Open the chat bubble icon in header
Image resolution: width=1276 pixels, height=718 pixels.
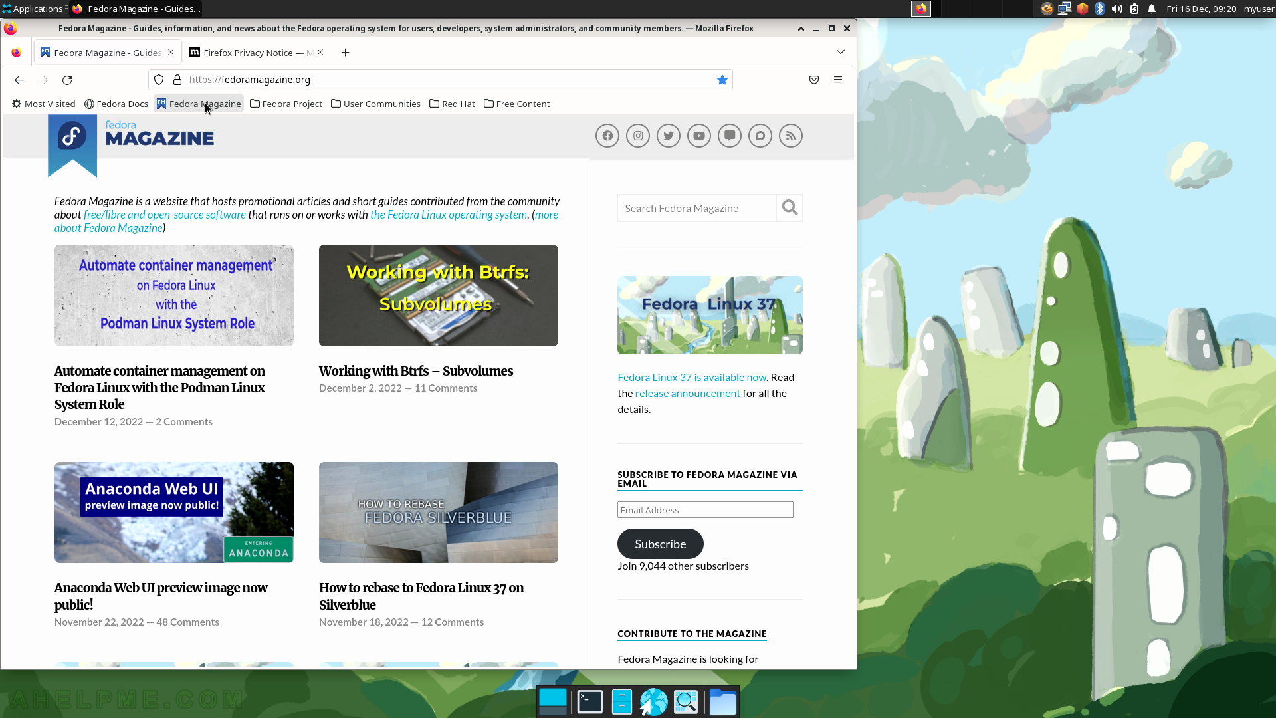point(730,136)
